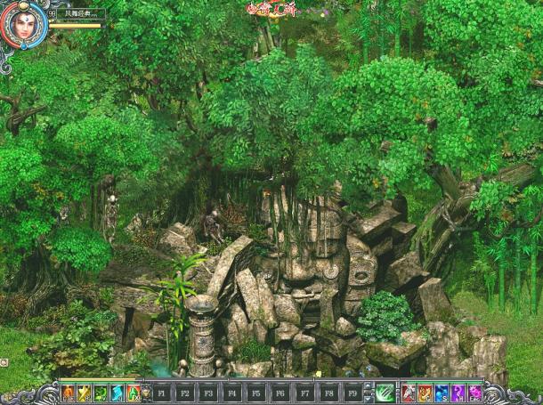Select the F8 hotkey slot
Screen dimensions: 543x405
click(x=329, y=393)
